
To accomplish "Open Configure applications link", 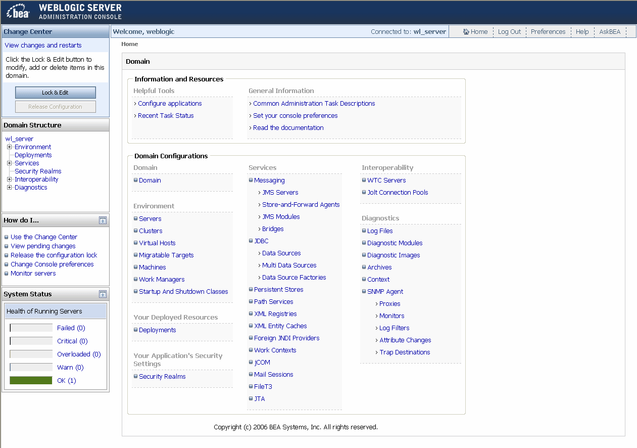I will tap(170, 104).
